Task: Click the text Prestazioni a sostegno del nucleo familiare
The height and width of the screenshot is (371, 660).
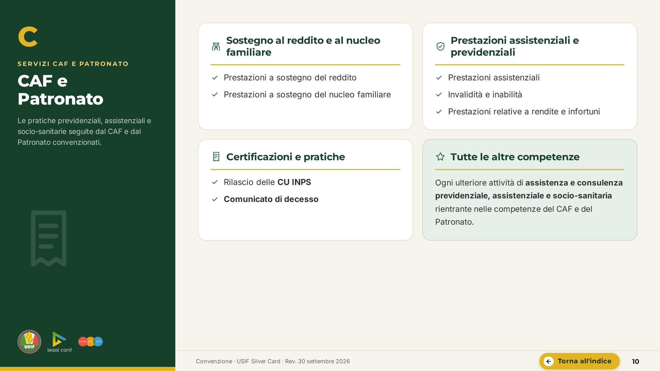Action: point(307,94)
